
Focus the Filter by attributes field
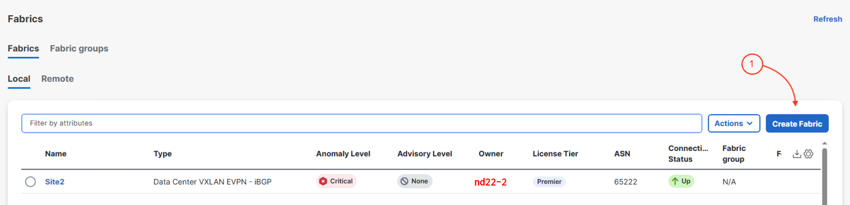[362, 123]
